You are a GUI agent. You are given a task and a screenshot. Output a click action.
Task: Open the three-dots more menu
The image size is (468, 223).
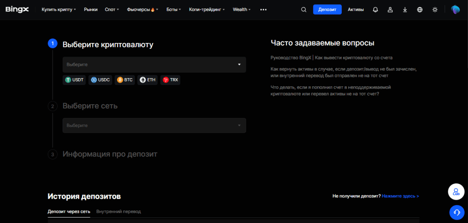click(x=263, y=10)
